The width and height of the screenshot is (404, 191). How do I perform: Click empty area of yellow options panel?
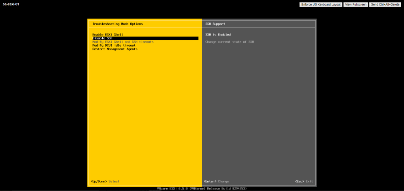point(144,114)
